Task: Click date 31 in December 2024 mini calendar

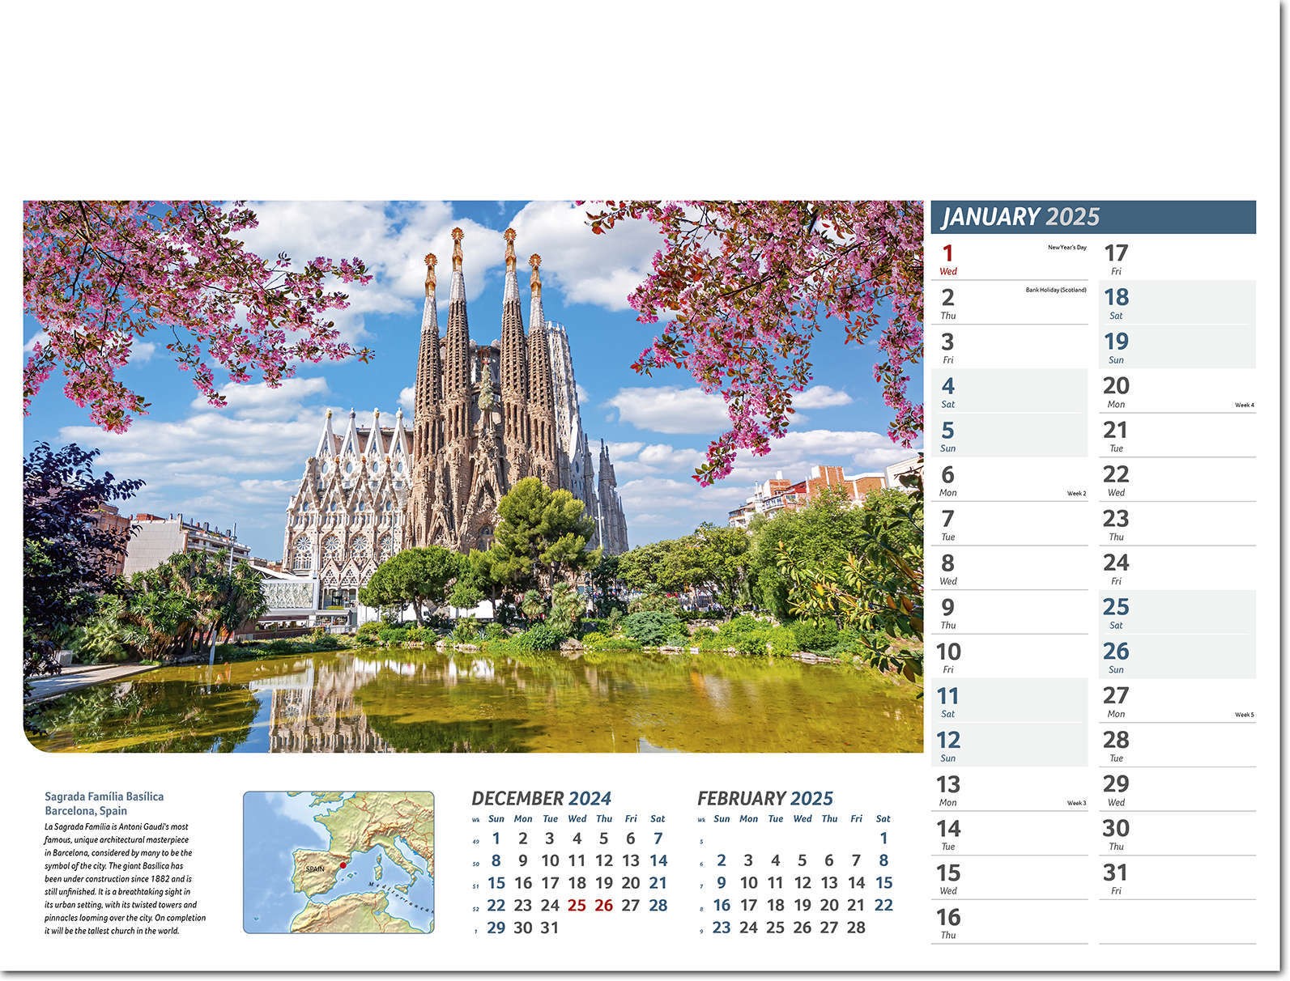Action: [550, 928]
